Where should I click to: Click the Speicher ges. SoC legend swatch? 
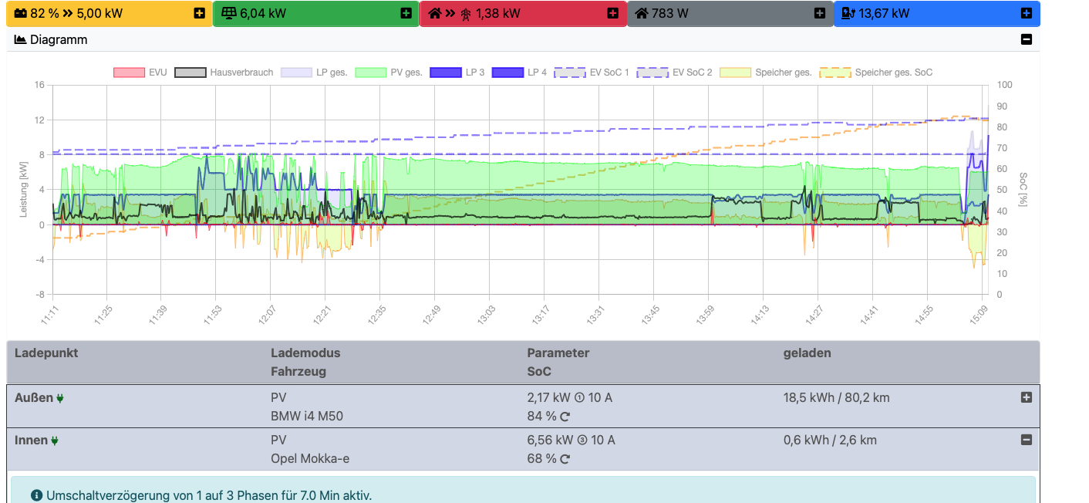tap(836, 73)
